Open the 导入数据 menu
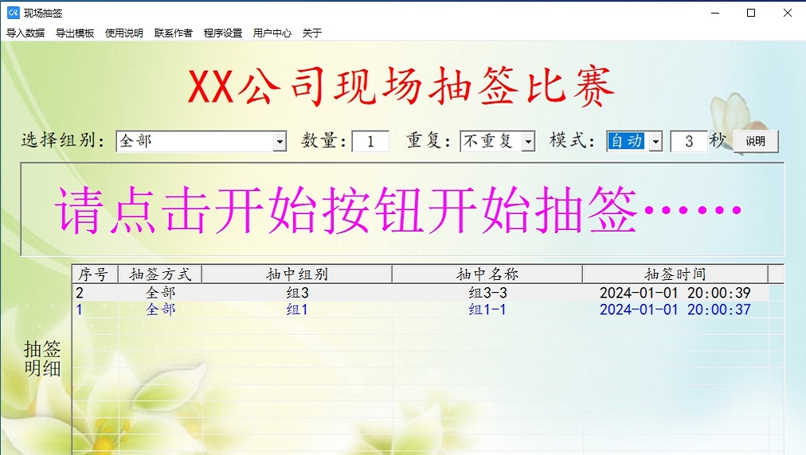 25,33
